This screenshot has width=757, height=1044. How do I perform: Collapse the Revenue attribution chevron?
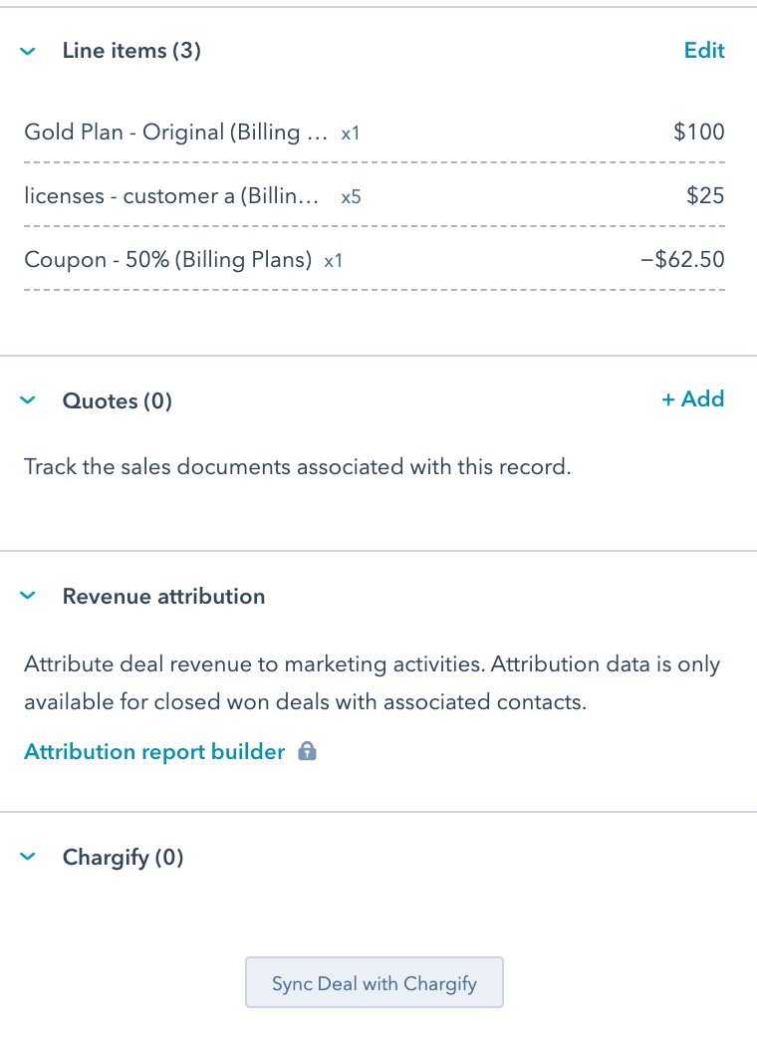click(28, 597)
